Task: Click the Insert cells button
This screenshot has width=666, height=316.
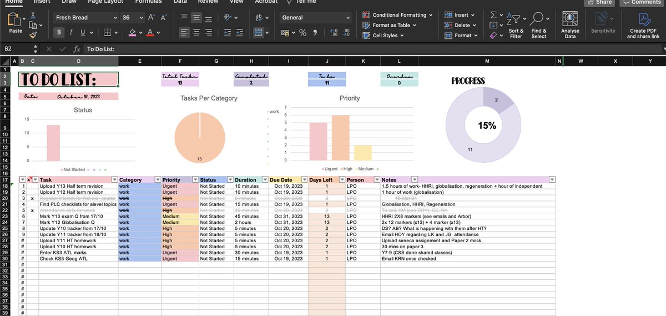Action: [x=461, y=15]
